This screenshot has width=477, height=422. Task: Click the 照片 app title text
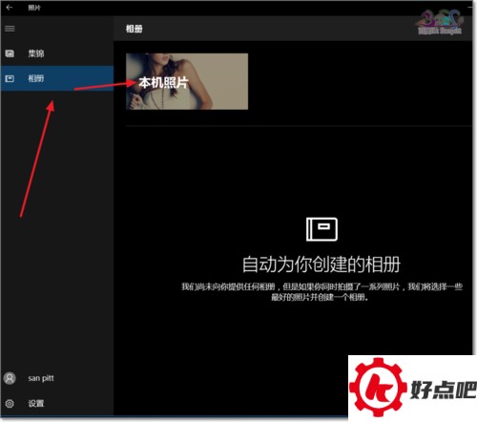coord(34,8)
